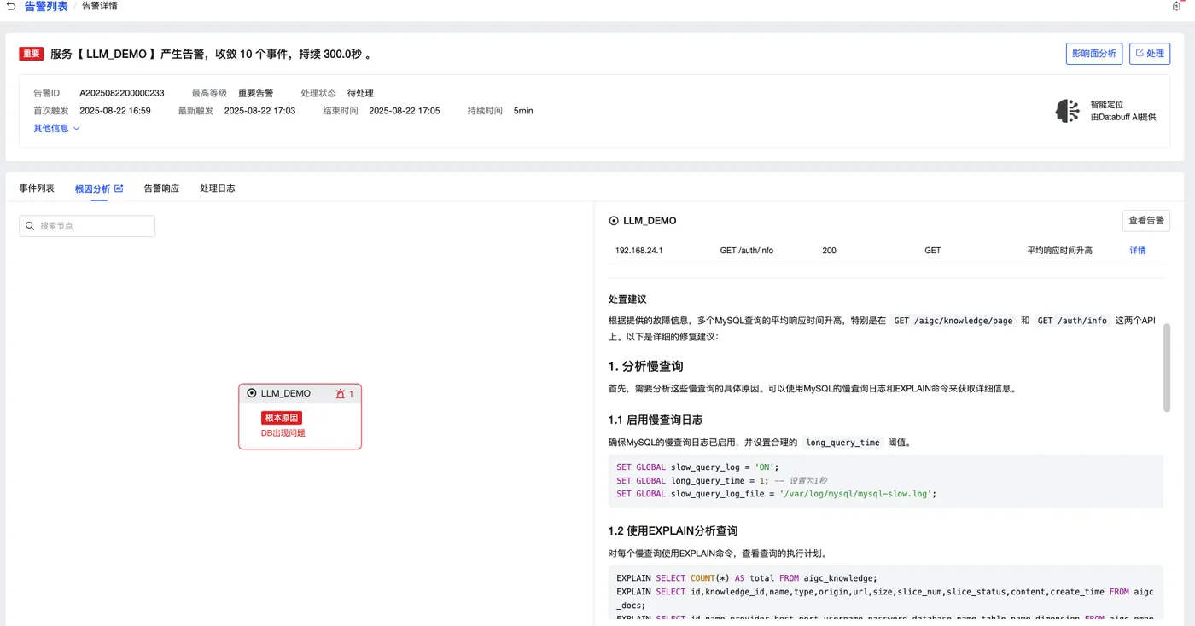Viewport: 1195px width, 626px height.
Task: Click the GET /auth/info table cell
Action: [747, 251]
